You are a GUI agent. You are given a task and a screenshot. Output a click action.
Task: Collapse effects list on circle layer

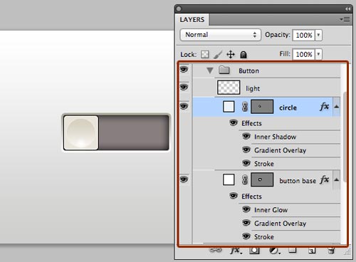point(336,107)
